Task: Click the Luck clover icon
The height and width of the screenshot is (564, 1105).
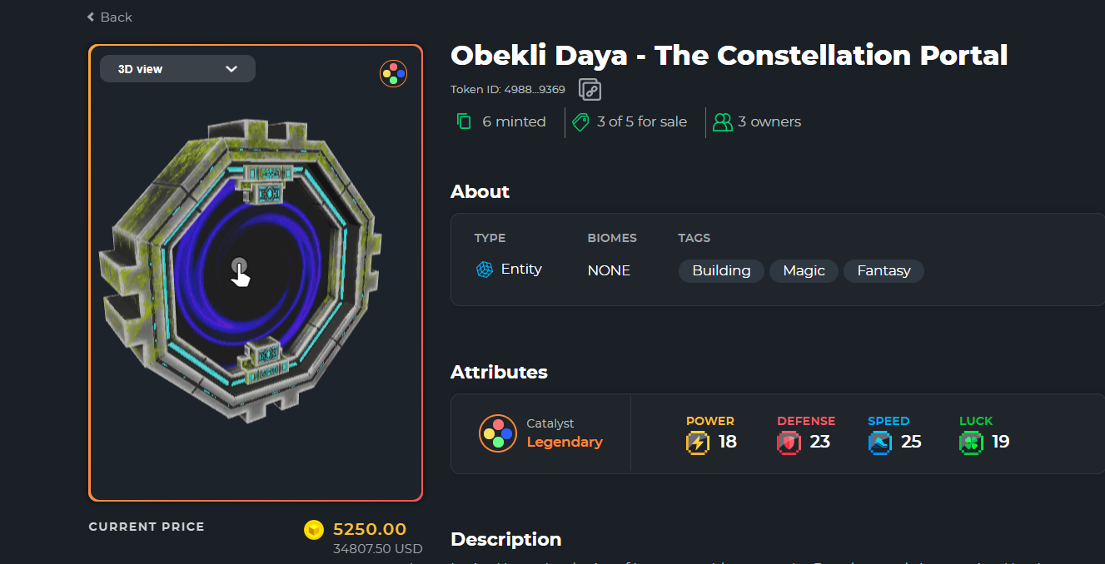Action: [x=972, y=443]
